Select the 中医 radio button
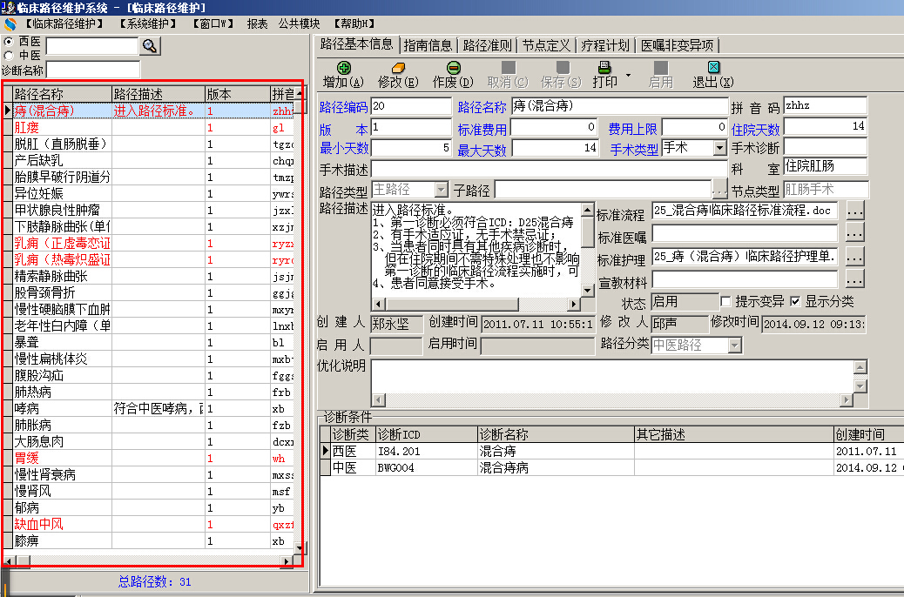 [9, 56]
